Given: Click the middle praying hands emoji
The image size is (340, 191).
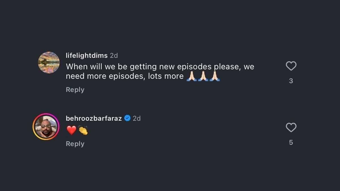Looking at the screenshot, I should coord(203,76).
